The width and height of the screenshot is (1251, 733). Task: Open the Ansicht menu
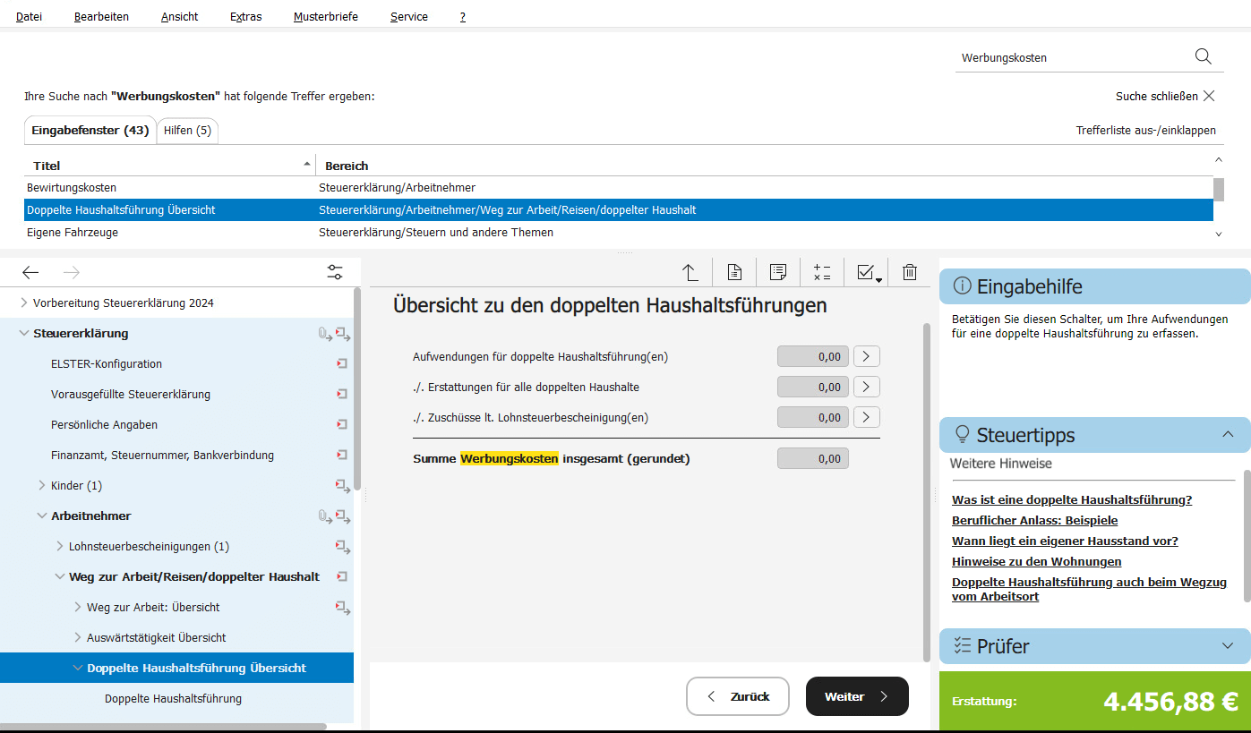coord(179,16)
